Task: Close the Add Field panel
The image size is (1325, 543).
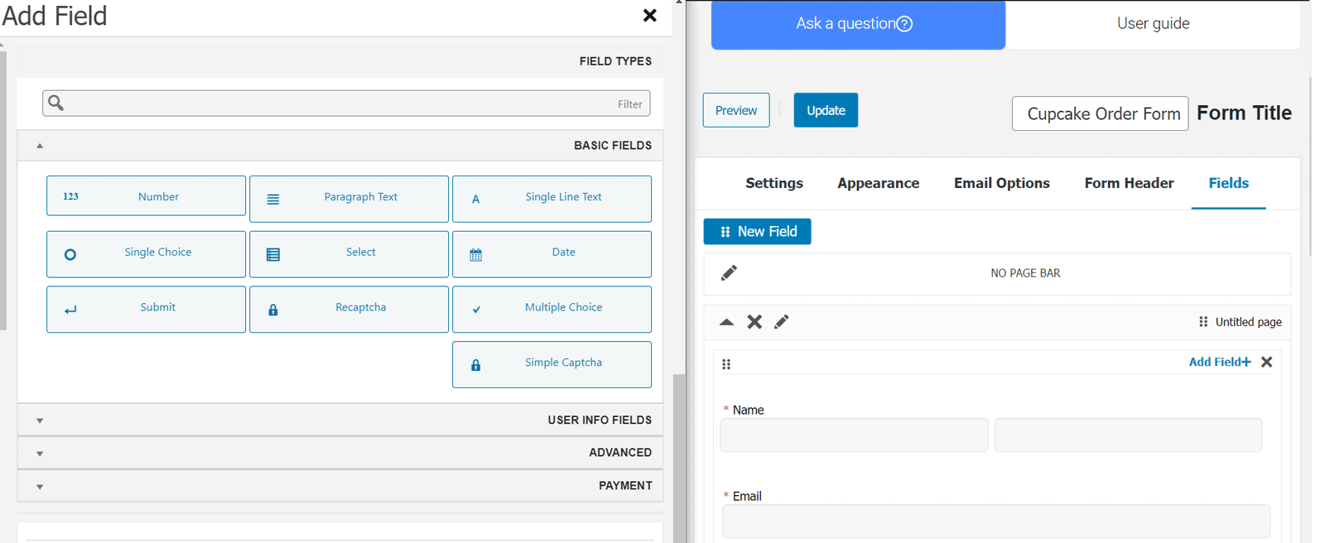Action: [650, 16]
